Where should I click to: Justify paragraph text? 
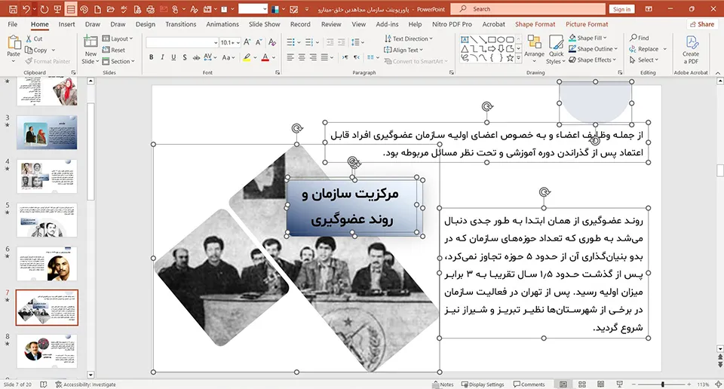tap(324, 57)
